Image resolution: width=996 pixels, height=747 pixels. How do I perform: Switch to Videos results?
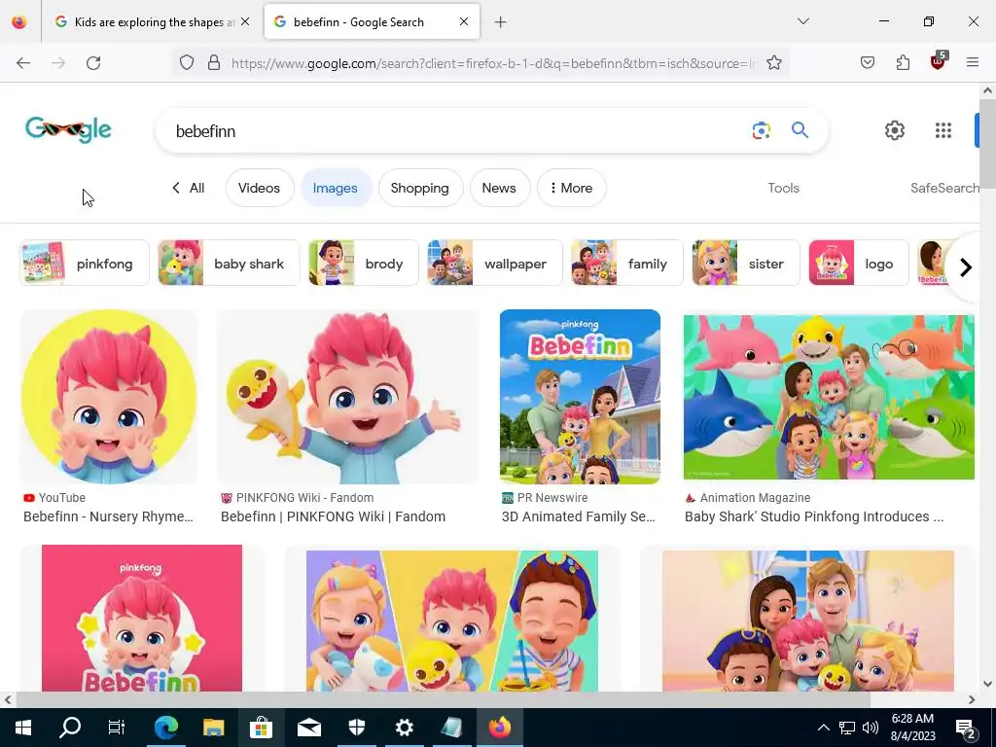pos(259,188)
